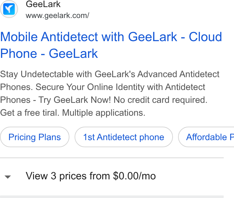
Task: Click the 'Multiple applications.' text
Action: (104, 113)
